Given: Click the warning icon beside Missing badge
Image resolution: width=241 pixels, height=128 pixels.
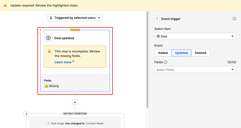Looking at the screenshot, I should coord(47,86).
